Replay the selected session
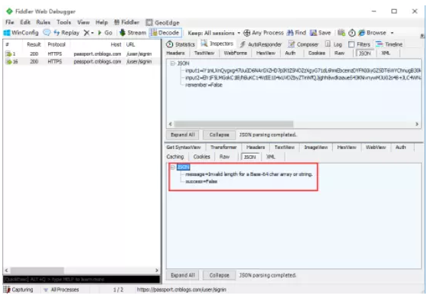 [x=67, y=33]
